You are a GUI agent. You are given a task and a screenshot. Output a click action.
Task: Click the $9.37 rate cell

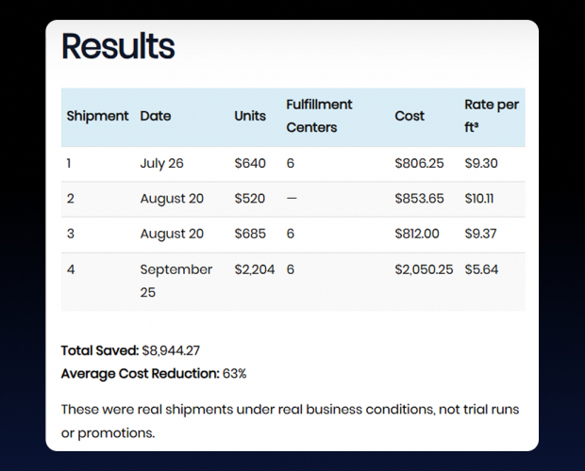pos(480,234)
